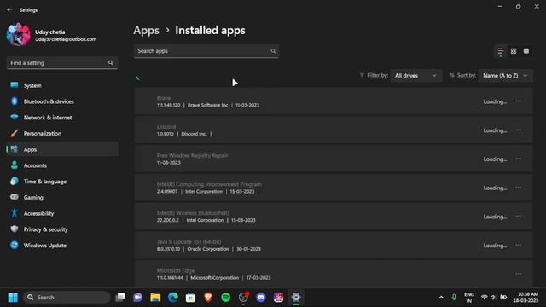The width and height of the screenshot is (546, 307).
Task: Open more options for Discord
Action: (519, 130)
